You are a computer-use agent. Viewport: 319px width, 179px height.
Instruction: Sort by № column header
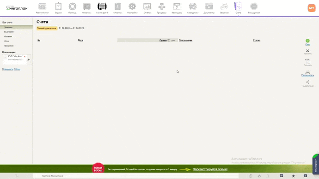tap(39, 40)
